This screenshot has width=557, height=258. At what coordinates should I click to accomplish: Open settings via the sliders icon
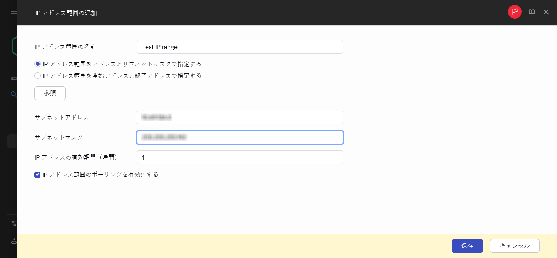tap(14, 223)
